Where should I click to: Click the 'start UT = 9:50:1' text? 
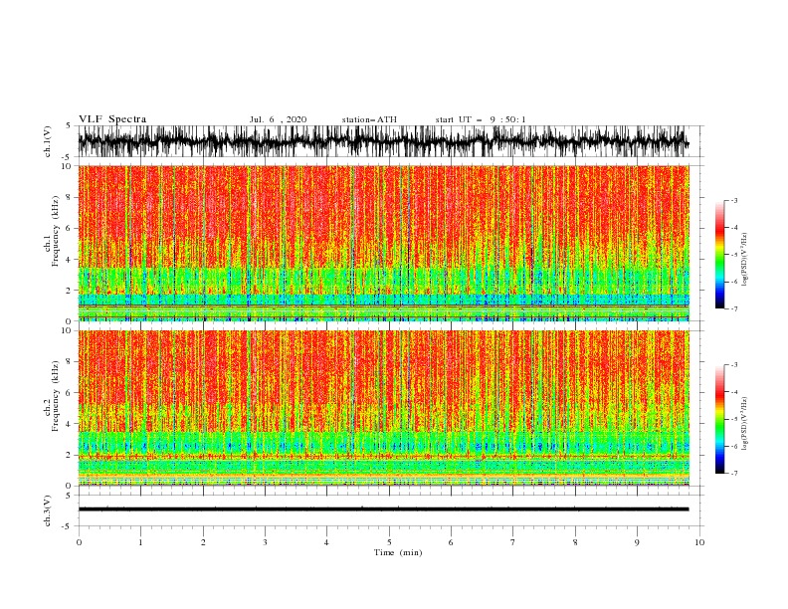tap(481, 119)
